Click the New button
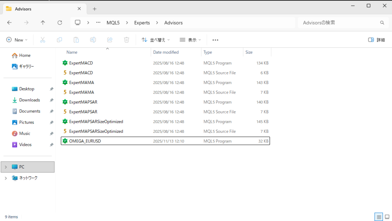 [17, 40]
